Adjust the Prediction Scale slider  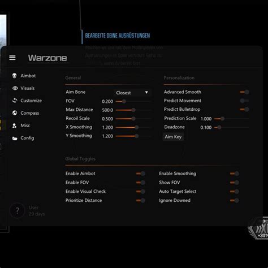(x=231, y=119)
